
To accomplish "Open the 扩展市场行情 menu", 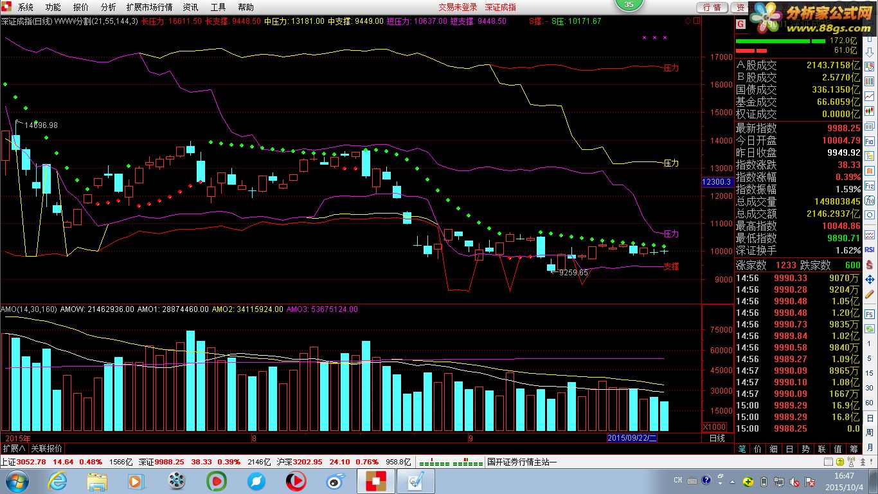I will pyautogui.click(x=149, y=7).
